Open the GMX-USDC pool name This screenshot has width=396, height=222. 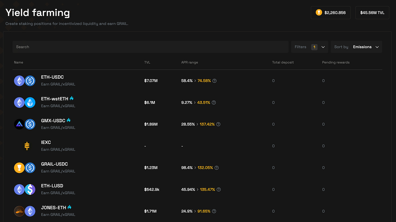[x=53, y=121]
